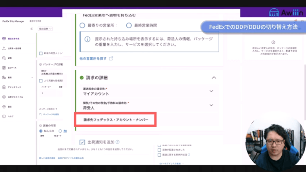This screenshot has width=306, height=172.
Task: Toggle the 出荷通知を追加 checkbox
Action: point(82,142)
